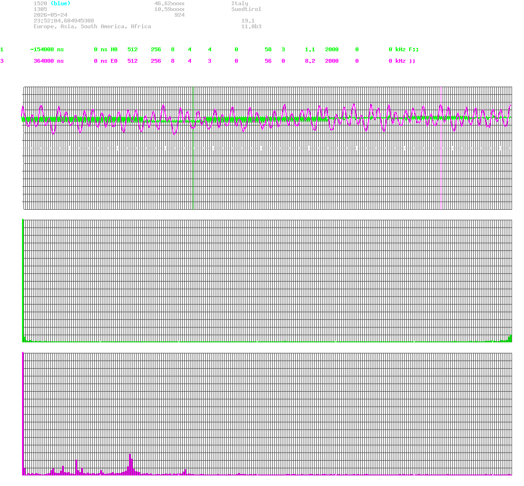Click the magenta 364000 ns offset
This screenshot has width=524, height=486.
click(49, 61)
